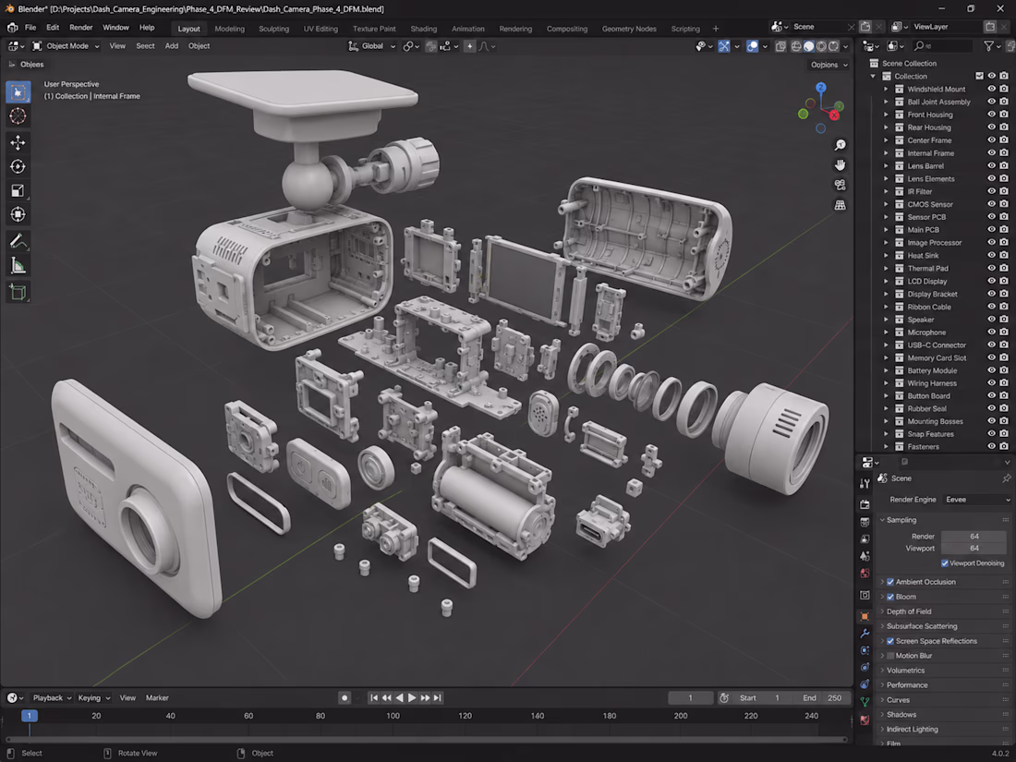The image size is (1016, 762).
Task: Expand Depth of Field panel
Action: click(x=909, y=611)
